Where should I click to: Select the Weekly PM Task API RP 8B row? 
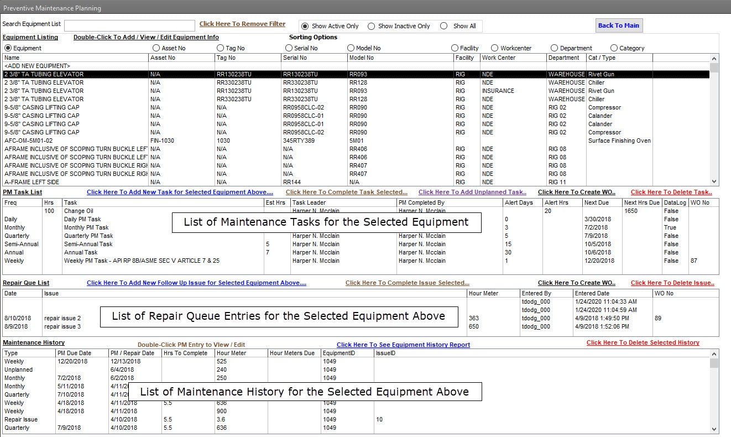pos(361,261)
